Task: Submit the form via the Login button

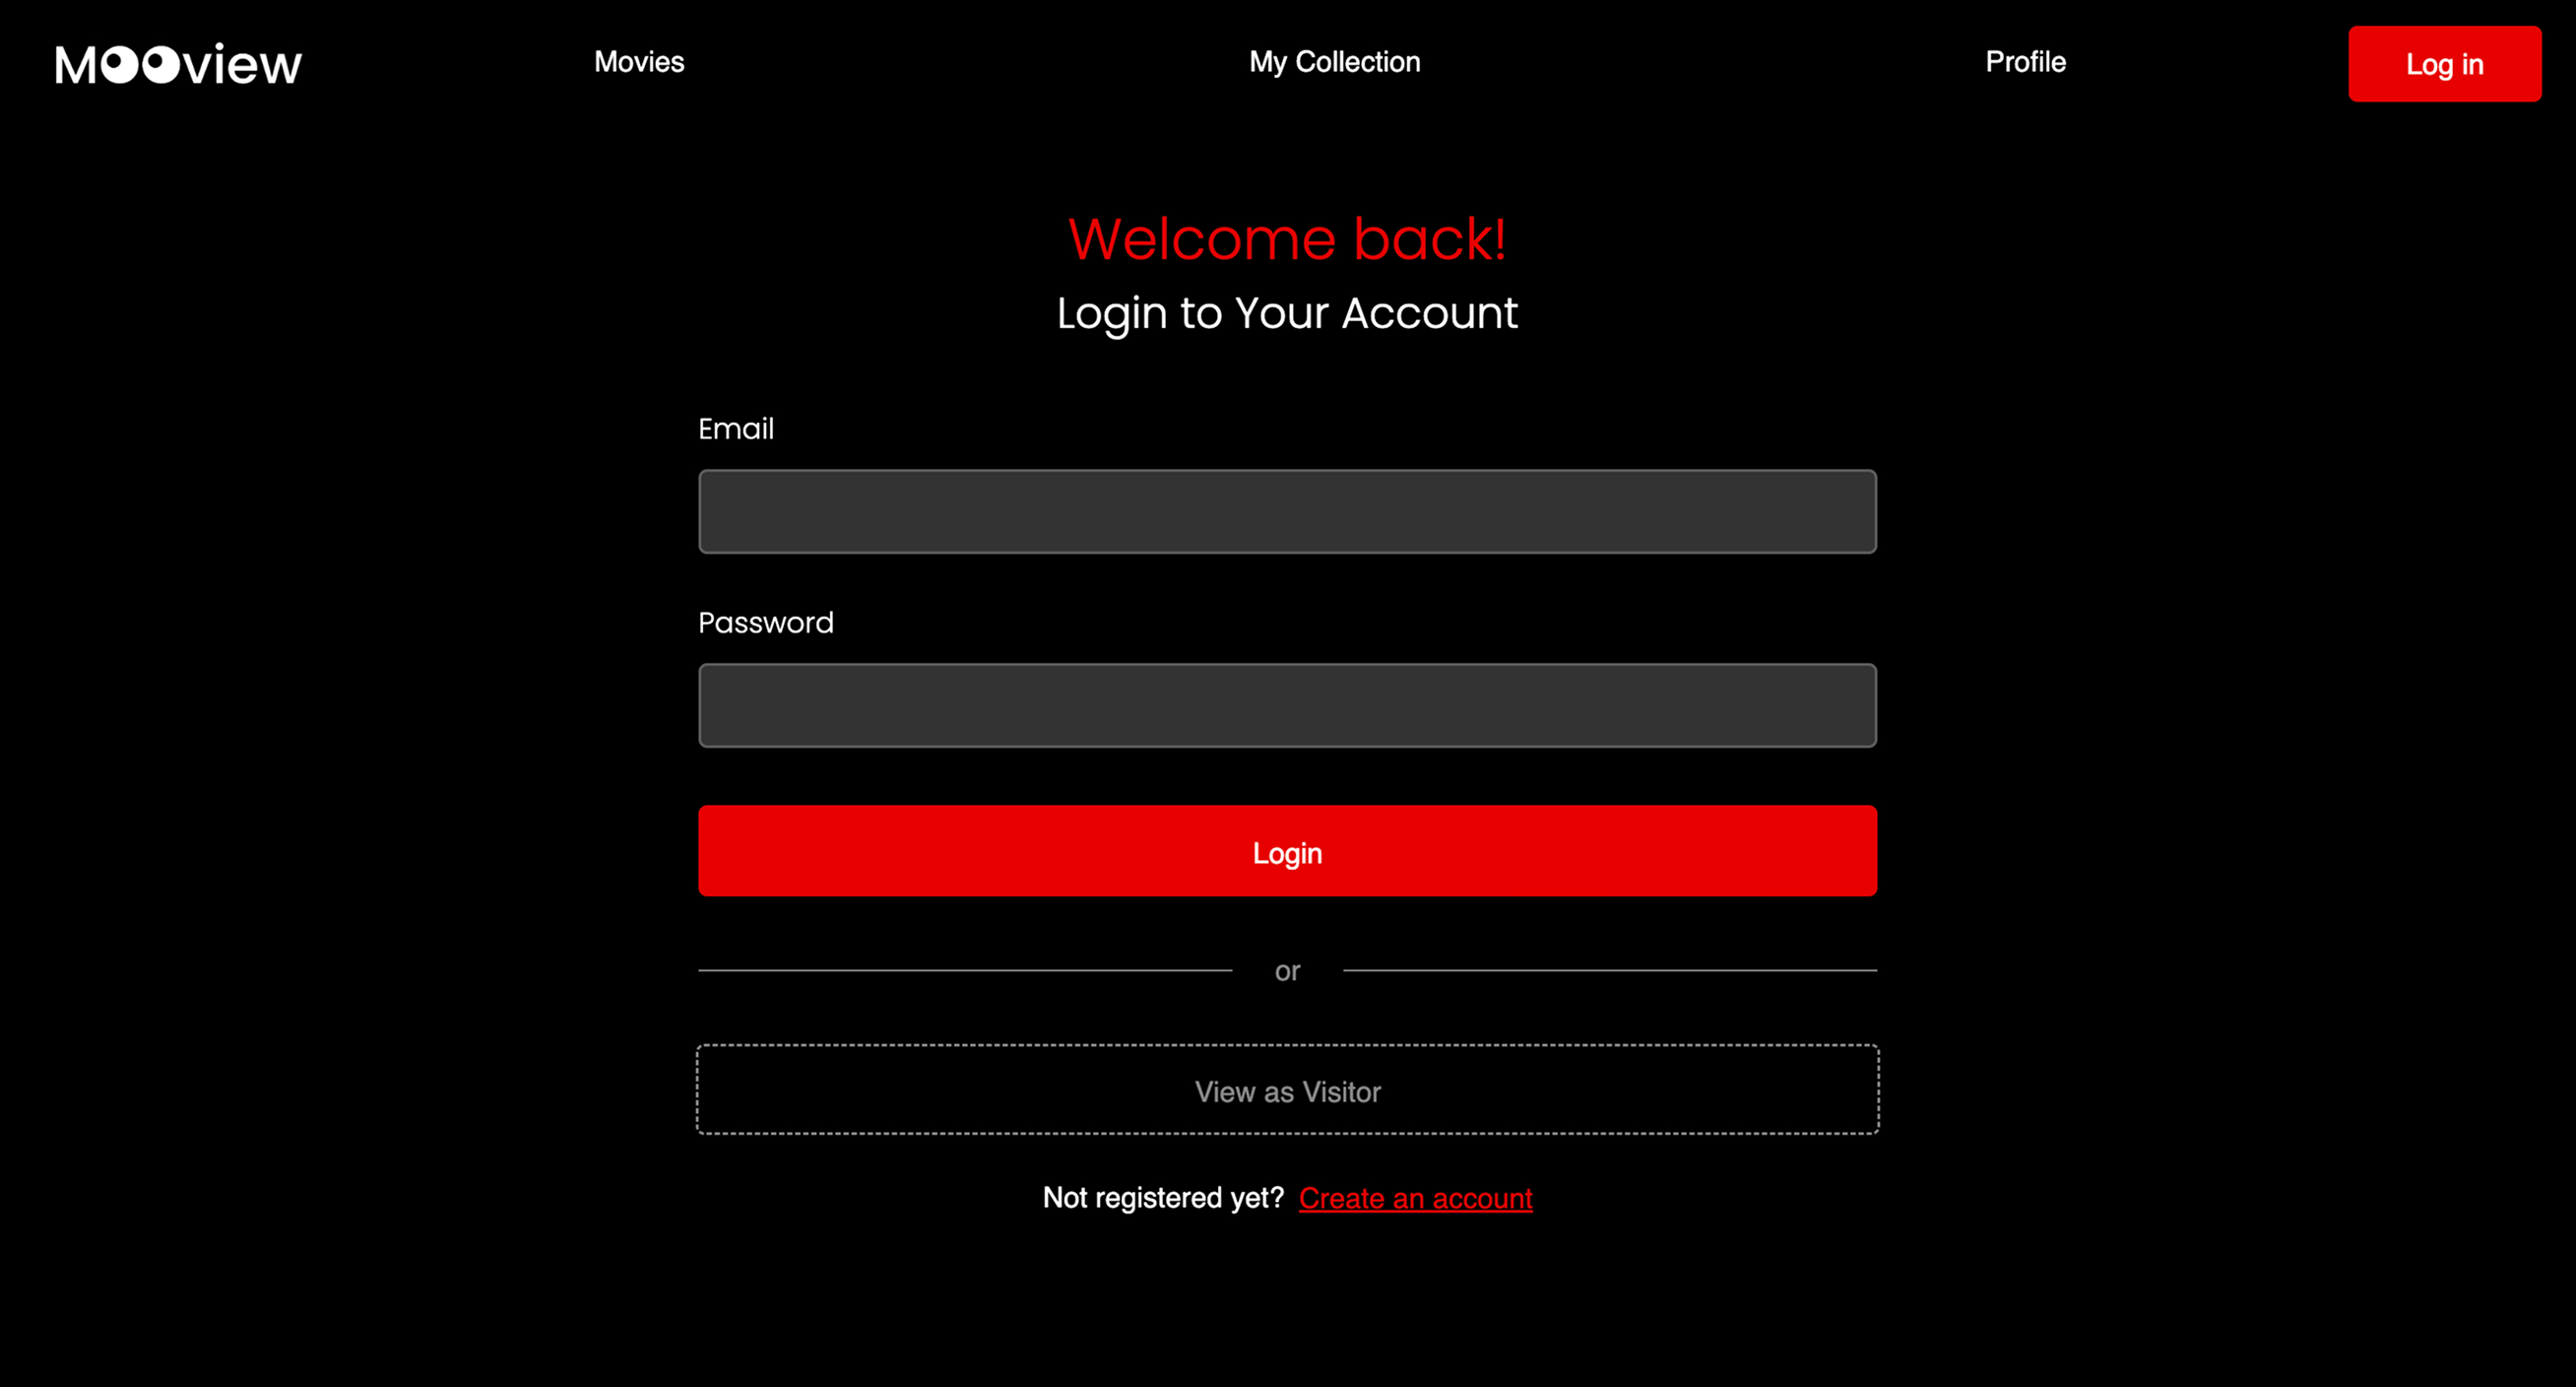Action: click(x=1287, y=852)
